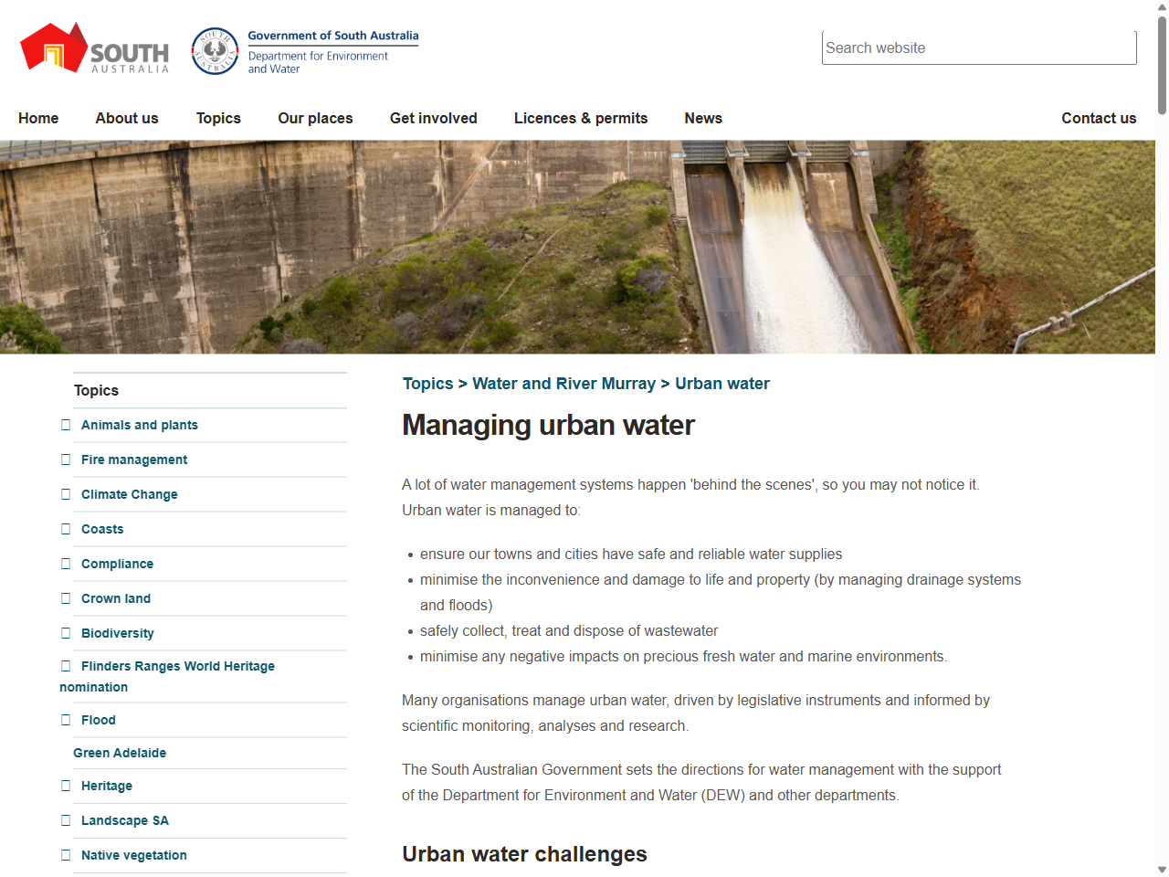This screenshot has width=1169, height=877.
Task: Expand the Animals and plants topic
Action: (66, 425)
